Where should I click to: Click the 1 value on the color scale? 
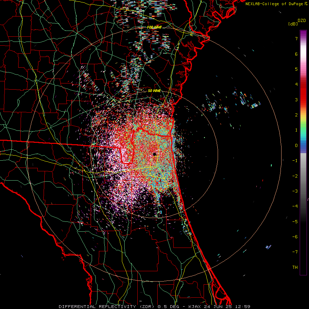(296, 130)
